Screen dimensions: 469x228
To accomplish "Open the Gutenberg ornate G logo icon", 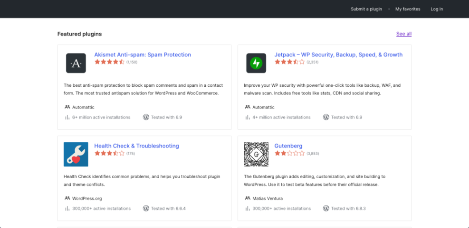I will coord(256,154).
